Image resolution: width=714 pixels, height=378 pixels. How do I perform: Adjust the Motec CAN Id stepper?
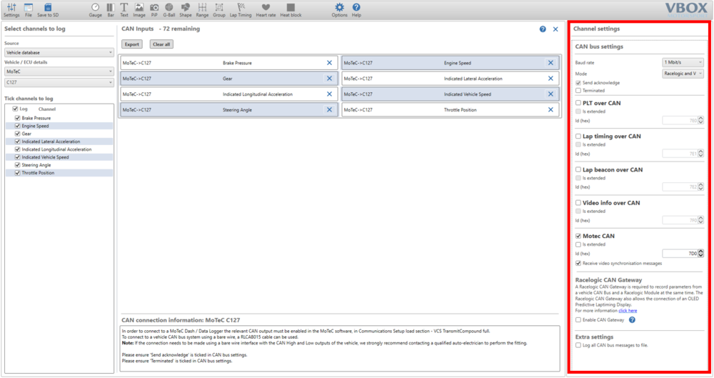701,254
